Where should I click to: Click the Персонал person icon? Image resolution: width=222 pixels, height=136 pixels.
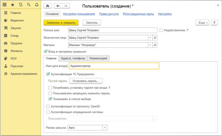6,66
